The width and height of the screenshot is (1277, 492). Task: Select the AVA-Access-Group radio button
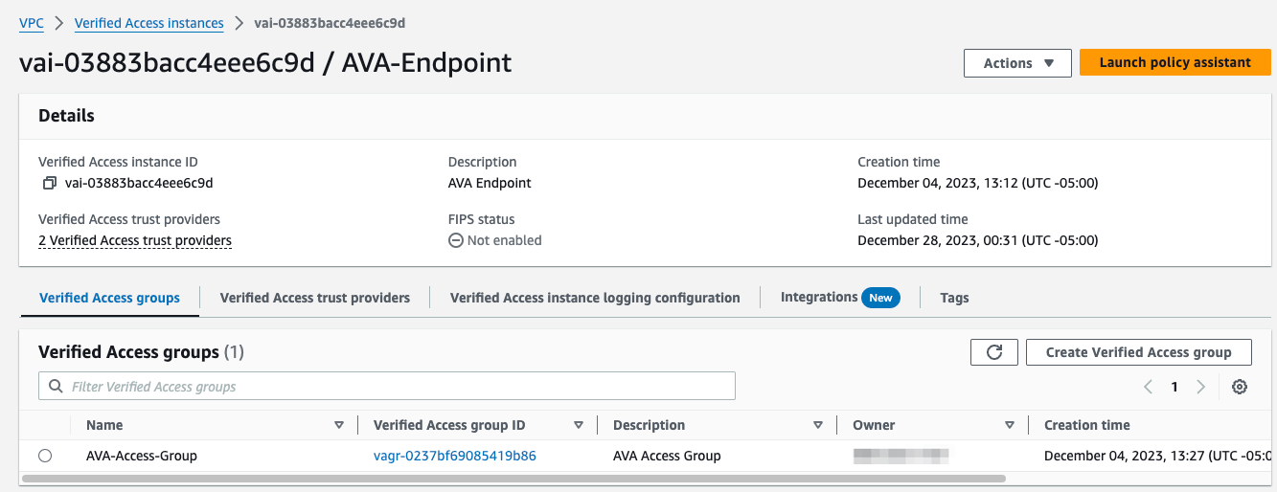pos(45,456)
